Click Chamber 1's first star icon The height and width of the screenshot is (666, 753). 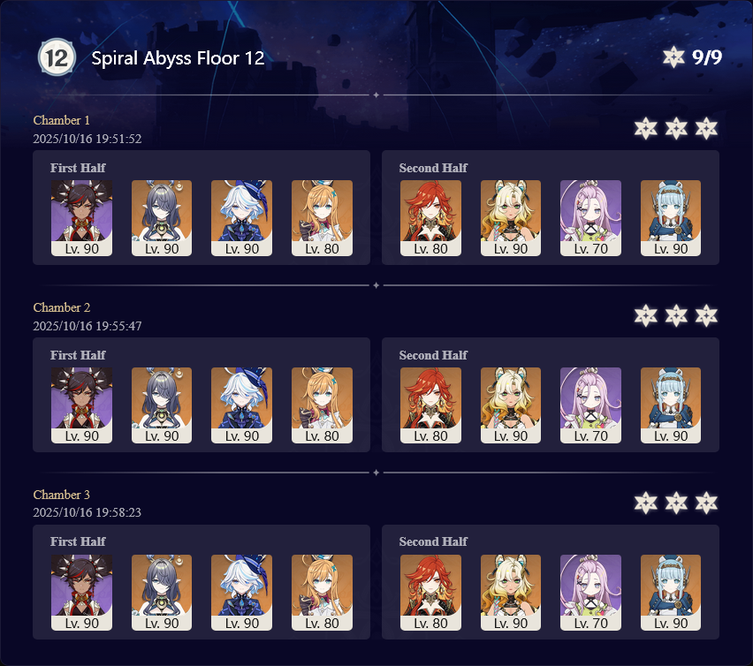(645, 129)
